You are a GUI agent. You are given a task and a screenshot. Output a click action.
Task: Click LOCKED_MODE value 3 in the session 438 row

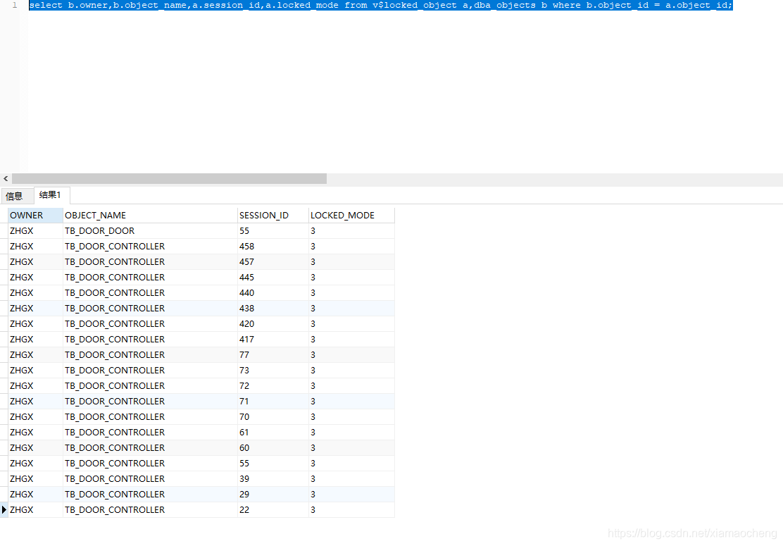351,308
